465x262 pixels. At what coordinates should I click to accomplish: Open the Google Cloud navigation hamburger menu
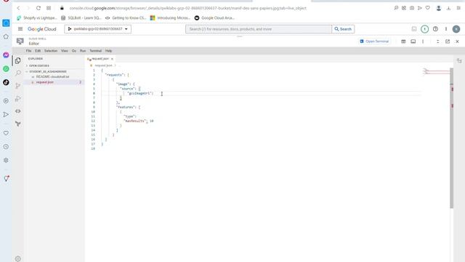click(20, 29)
